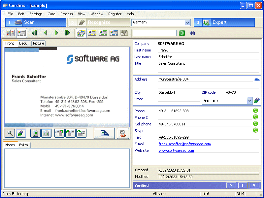264x198 pixels.
Task: Click inside the Notes text area
Action: (x=67, y=168)
